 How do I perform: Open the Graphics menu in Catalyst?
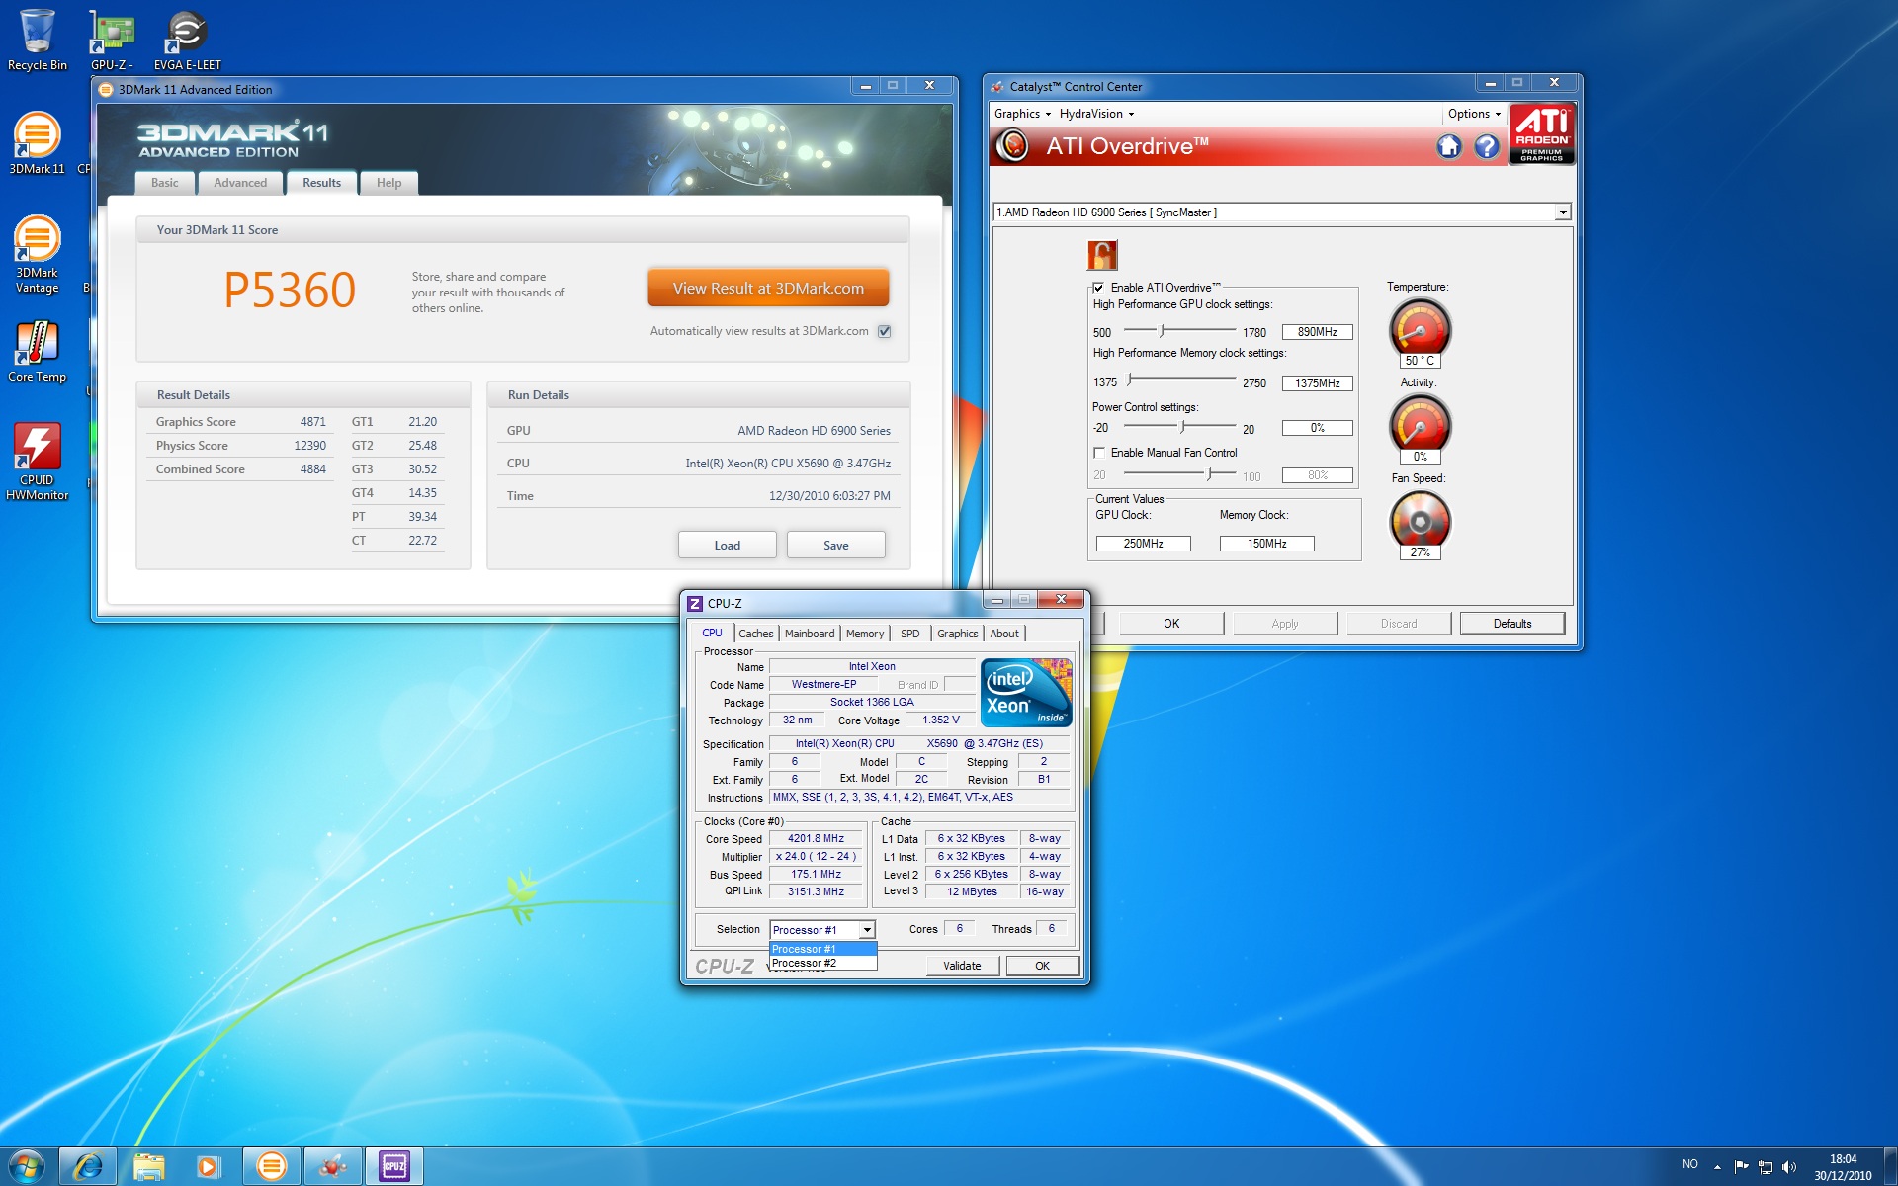(1022, 114)
